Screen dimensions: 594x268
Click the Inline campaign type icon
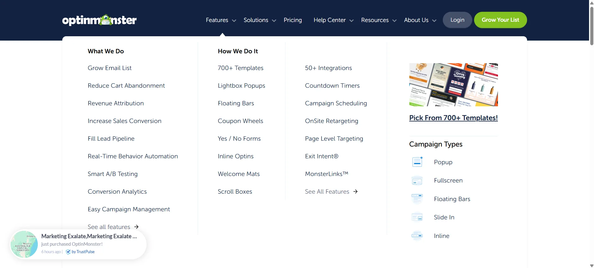pyautogui.click(x=417, y=236)
